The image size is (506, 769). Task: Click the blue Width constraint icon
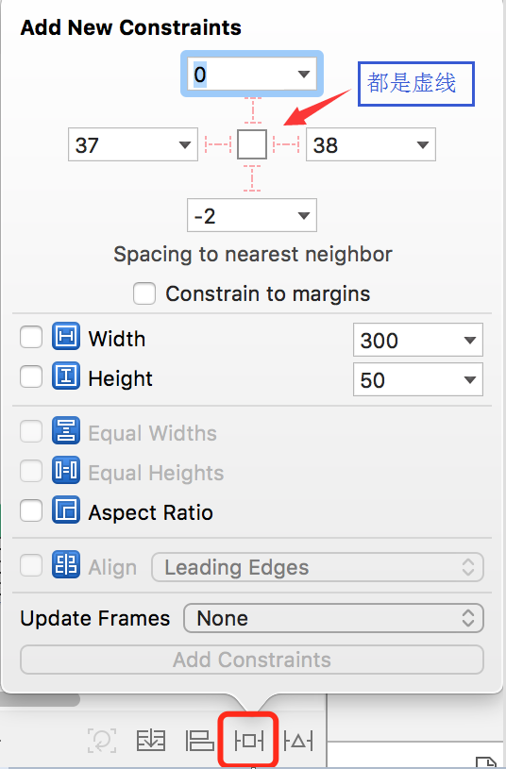point(66,336)
